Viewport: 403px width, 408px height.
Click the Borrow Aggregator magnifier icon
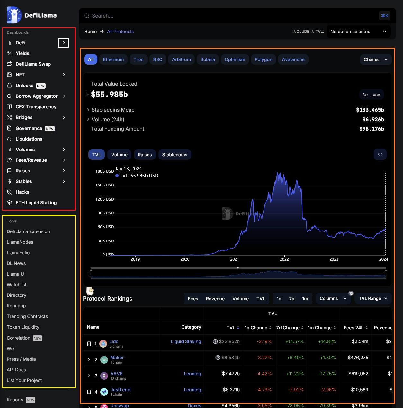9,96
